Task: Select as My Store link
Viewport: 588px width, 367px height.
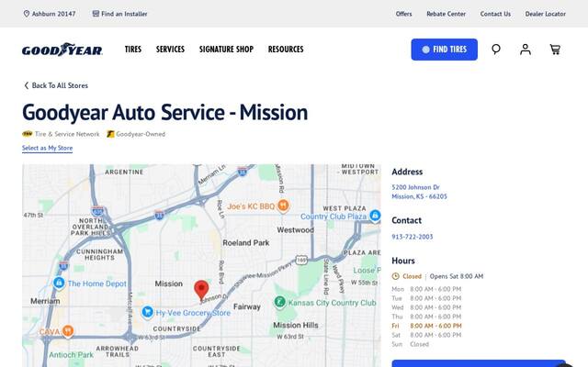Action: point(47,148)
